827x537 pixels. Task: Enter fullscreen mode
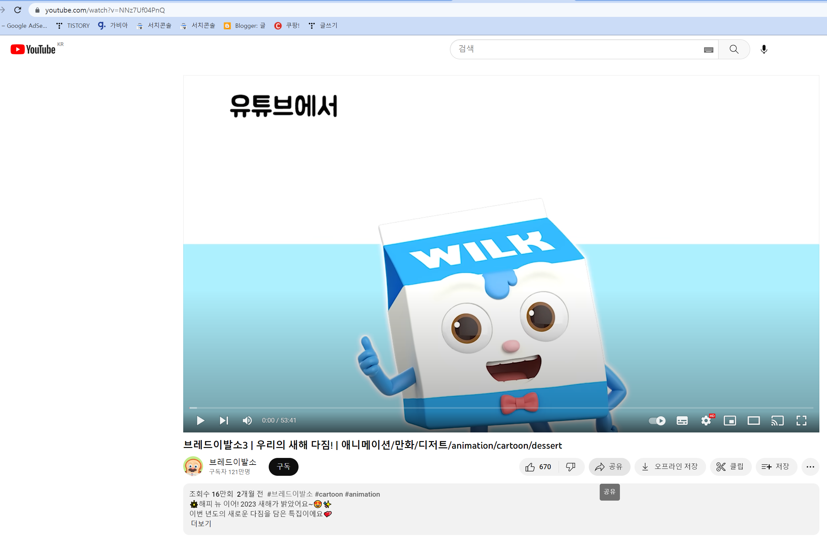point(801,421)
